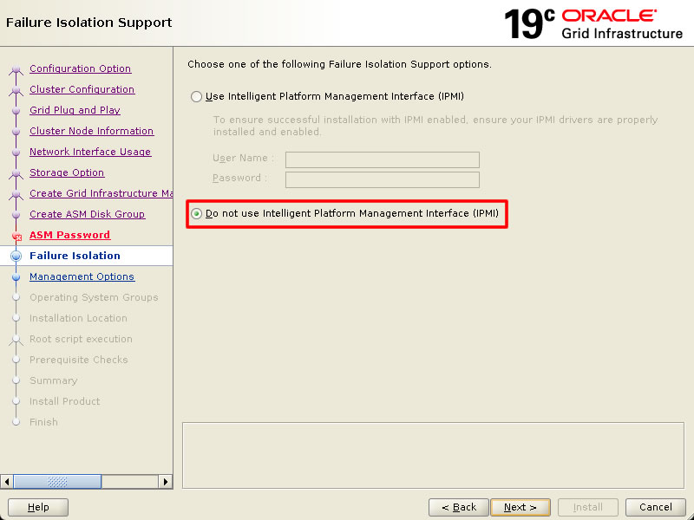The image size is (694, 520).
Task: Select Do not use IPMI radio button
Action: [196, 213]
